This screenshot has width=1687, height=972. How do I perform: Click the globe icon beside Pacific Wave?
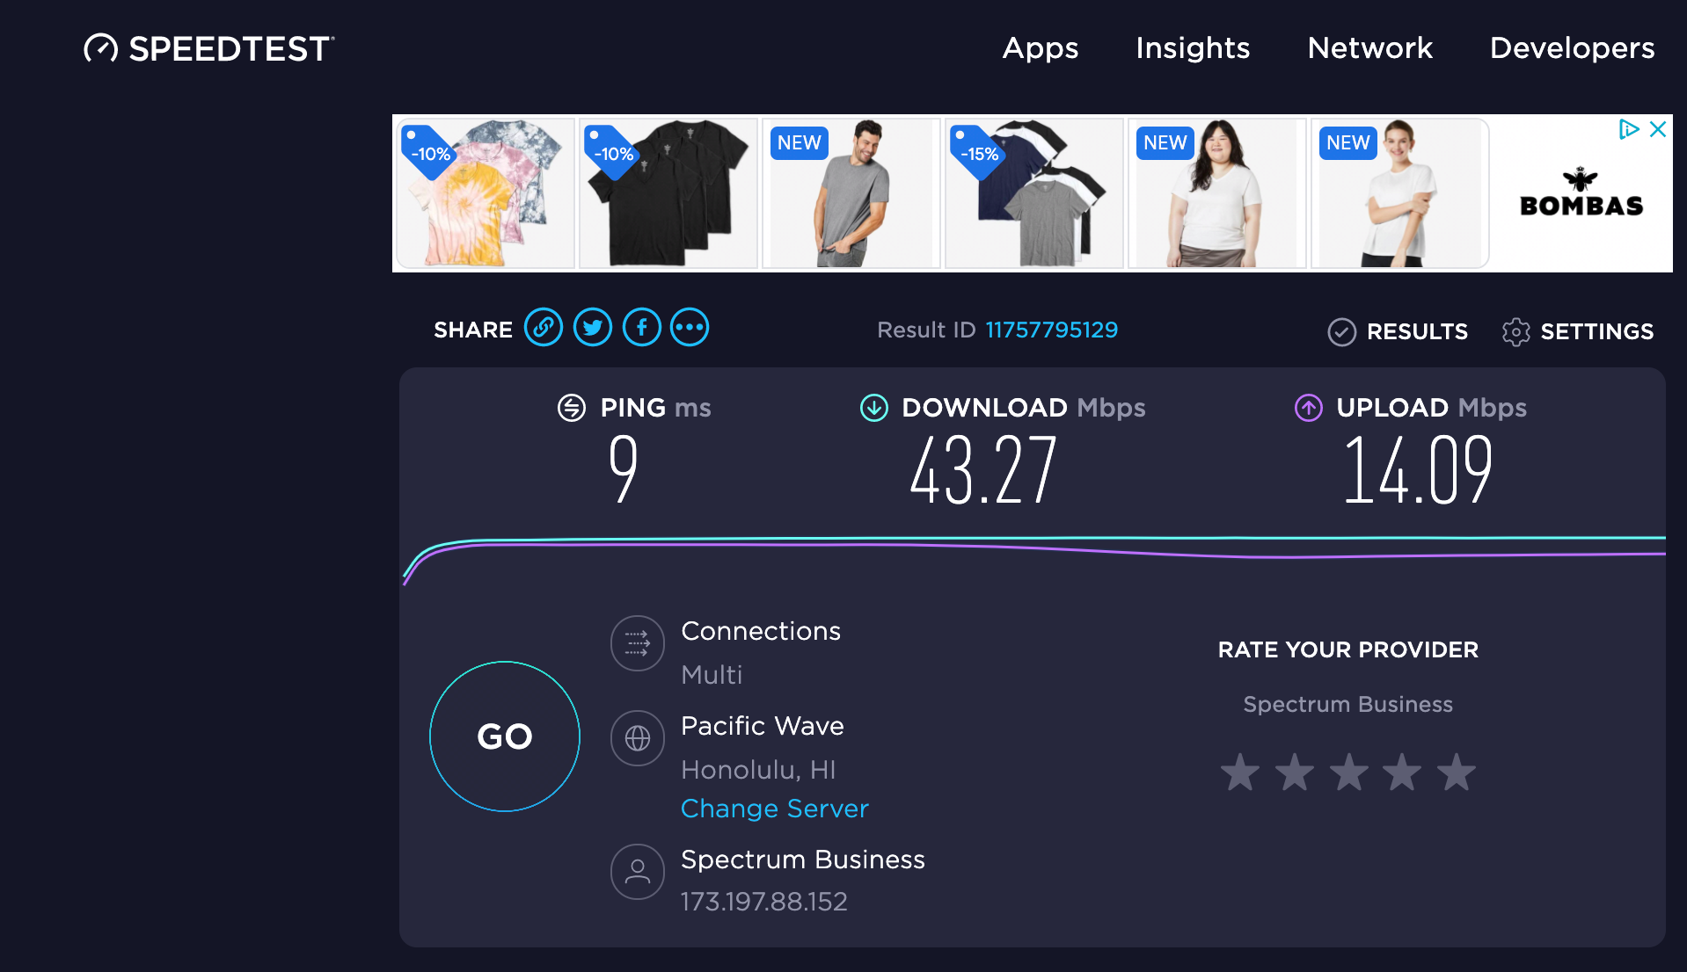tap(637, 738)
